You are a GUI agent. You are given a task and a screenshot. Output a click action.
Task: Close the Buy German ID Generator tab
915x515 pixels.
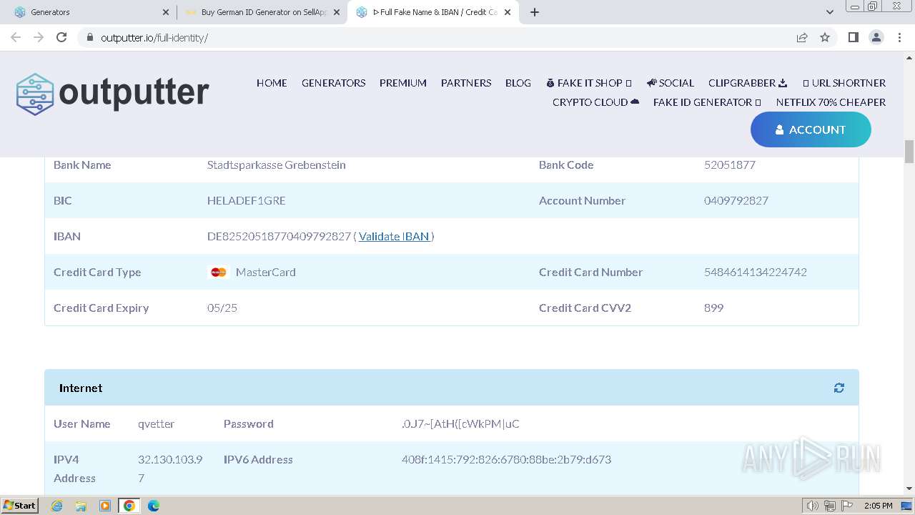336,12
